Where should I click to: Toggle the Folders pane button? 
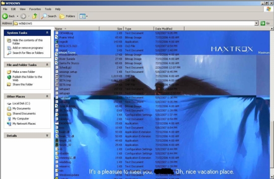(x=67, y=16)
